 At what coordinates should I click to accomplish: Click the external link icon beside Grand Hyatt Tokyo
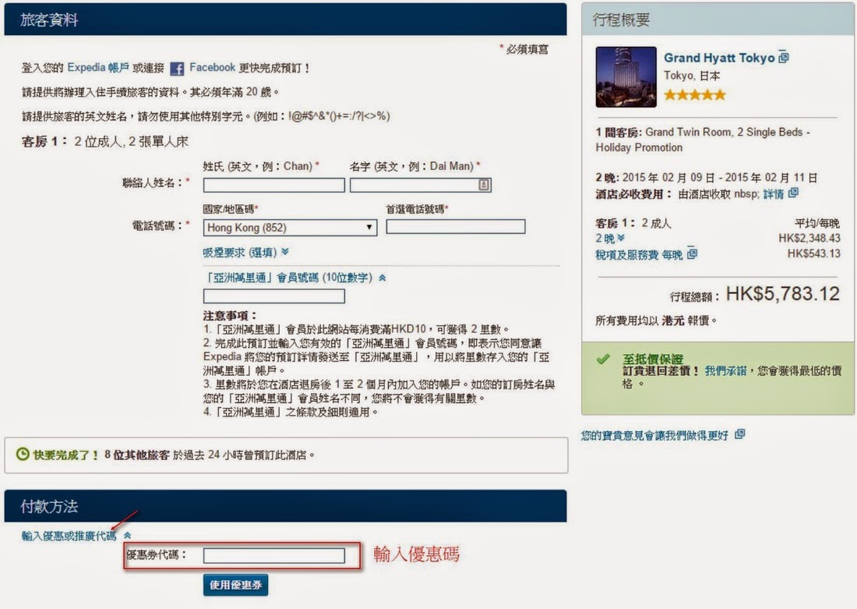coord(784,58)
